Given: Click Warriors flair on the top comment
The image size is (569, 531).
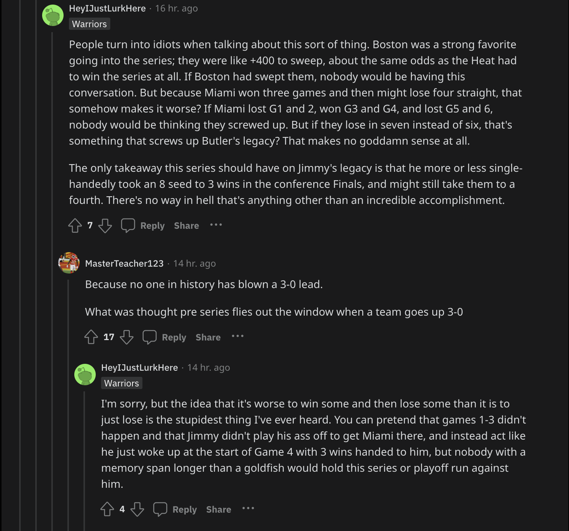Looking at the screenshot, I should pyautogui.click(x=89, y=24).
